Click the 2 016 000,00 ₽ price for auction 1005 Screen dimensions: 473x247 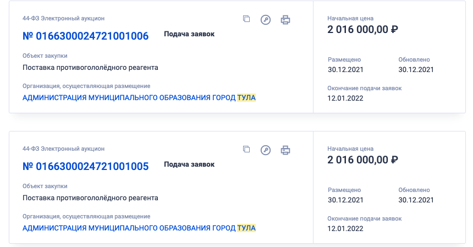362,160
